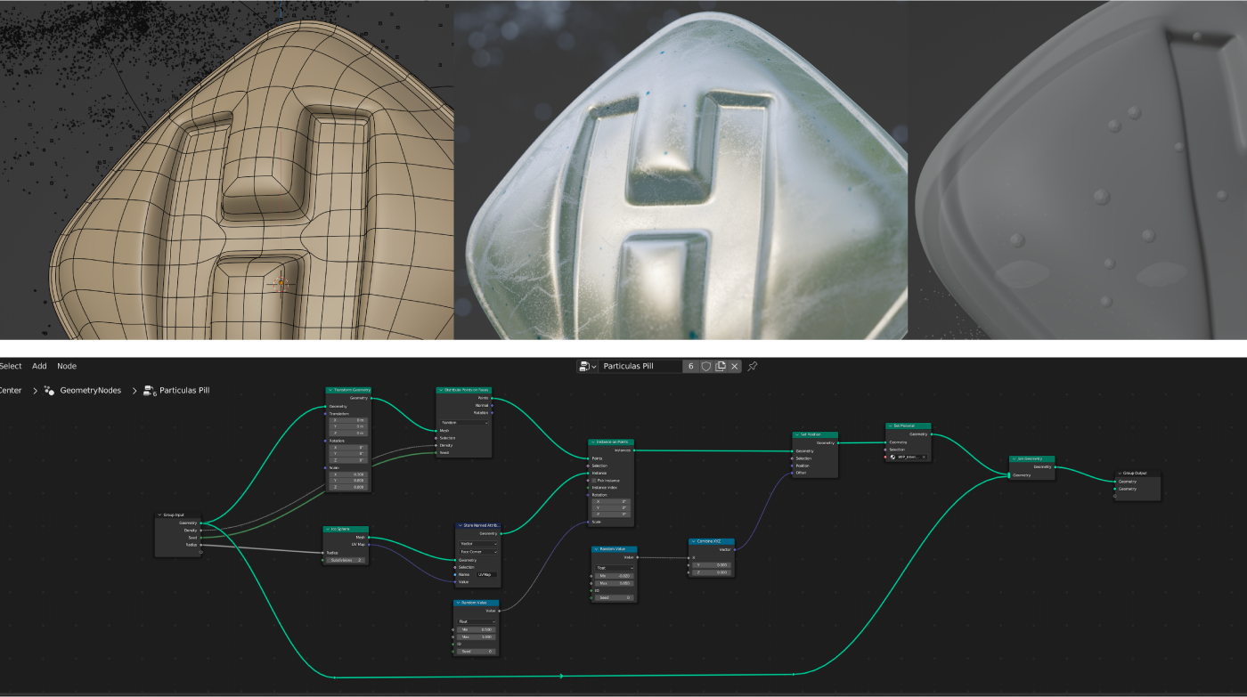Open the Random distribution method dropdown

pos(464,422)
